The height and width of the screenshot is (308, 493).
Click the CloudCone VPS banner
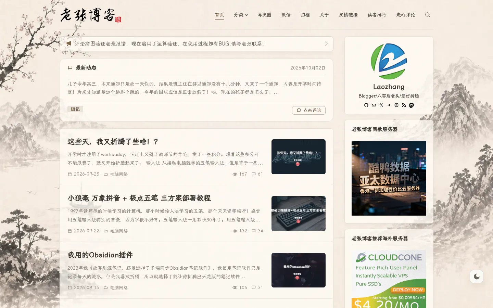[x=389, y=279]
